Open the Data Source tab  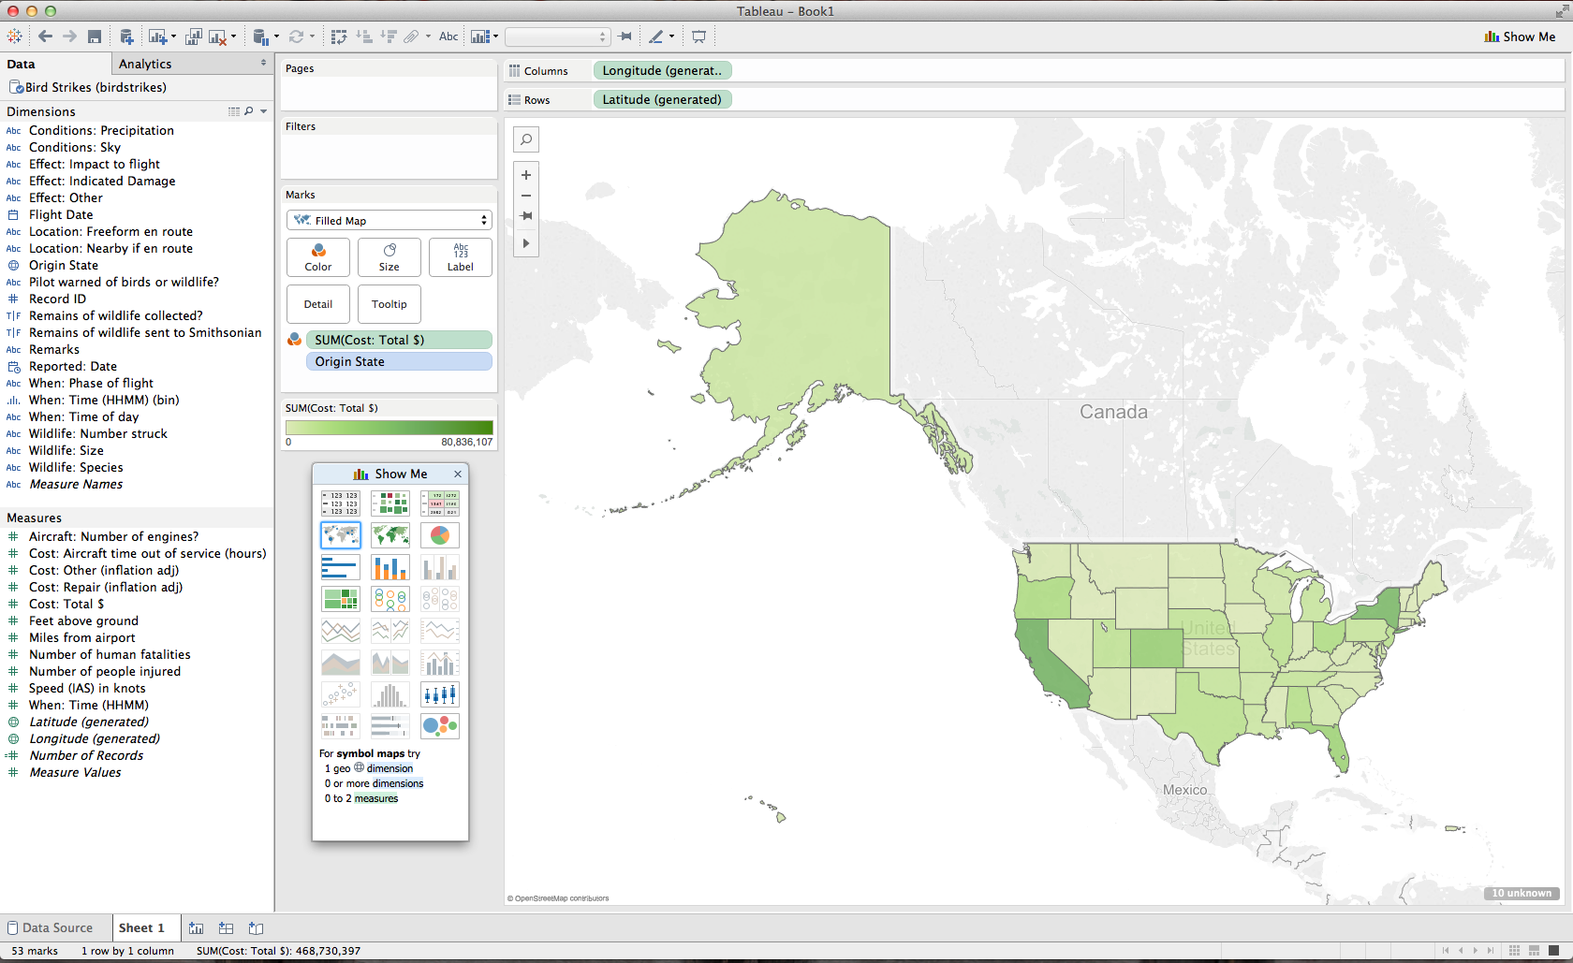pyautogui.click(x=51, y=928)
